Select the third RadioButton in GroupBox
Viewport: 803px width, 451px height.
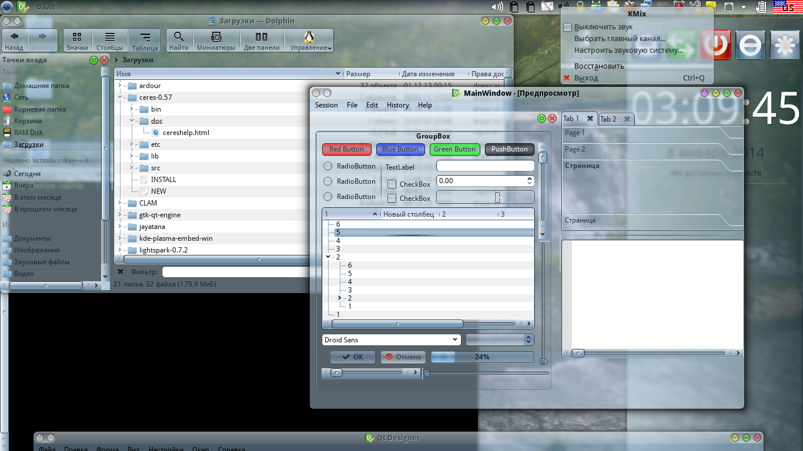[x=328, y=197]
